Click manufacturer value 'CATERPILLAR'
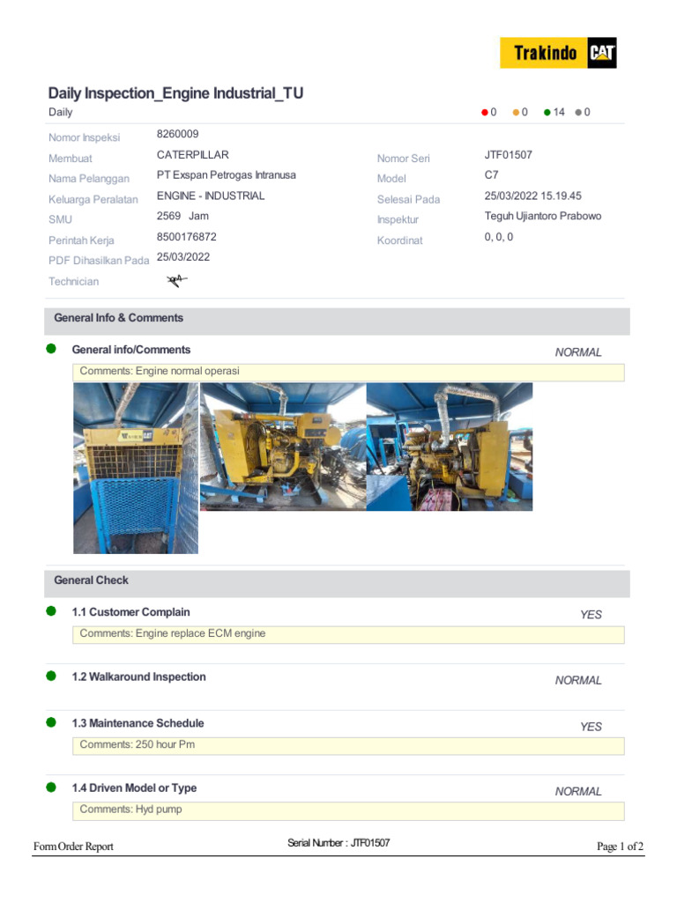677x902 pixels. click(x=192, y=155)
